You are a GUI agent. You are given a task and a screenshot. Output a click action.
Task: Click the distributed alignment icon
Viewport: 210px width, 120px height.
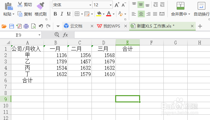[x=162, y=14]
